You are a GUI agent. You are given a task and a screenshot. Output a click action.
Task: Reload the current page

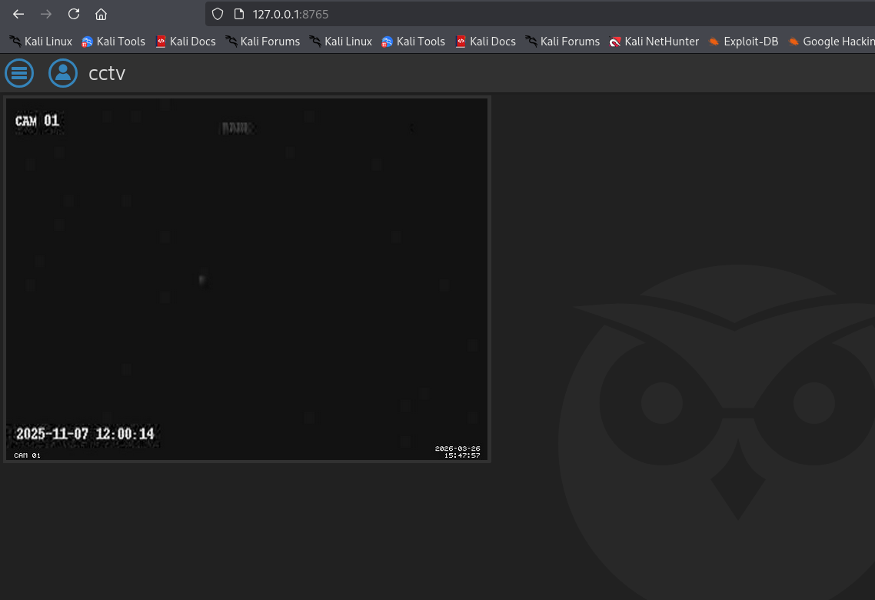(x=74, y=14)
